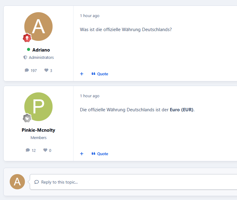Quote Adriano's question post
This screenshot has height=200, width=237.
(x=100, y=74)
